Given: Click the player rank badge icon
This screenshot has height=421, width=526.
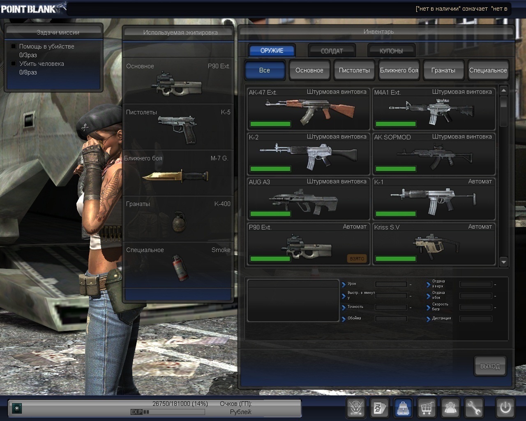Looking at the screenshot, I should pyautogui.click(x=16, y=408).
